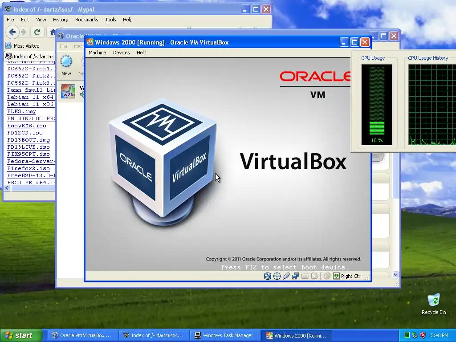This screenshot has width=456, height=342.
Task: Open the DOS622-Disk2 link
Action: pyautogui.click(x=31, y=76)
